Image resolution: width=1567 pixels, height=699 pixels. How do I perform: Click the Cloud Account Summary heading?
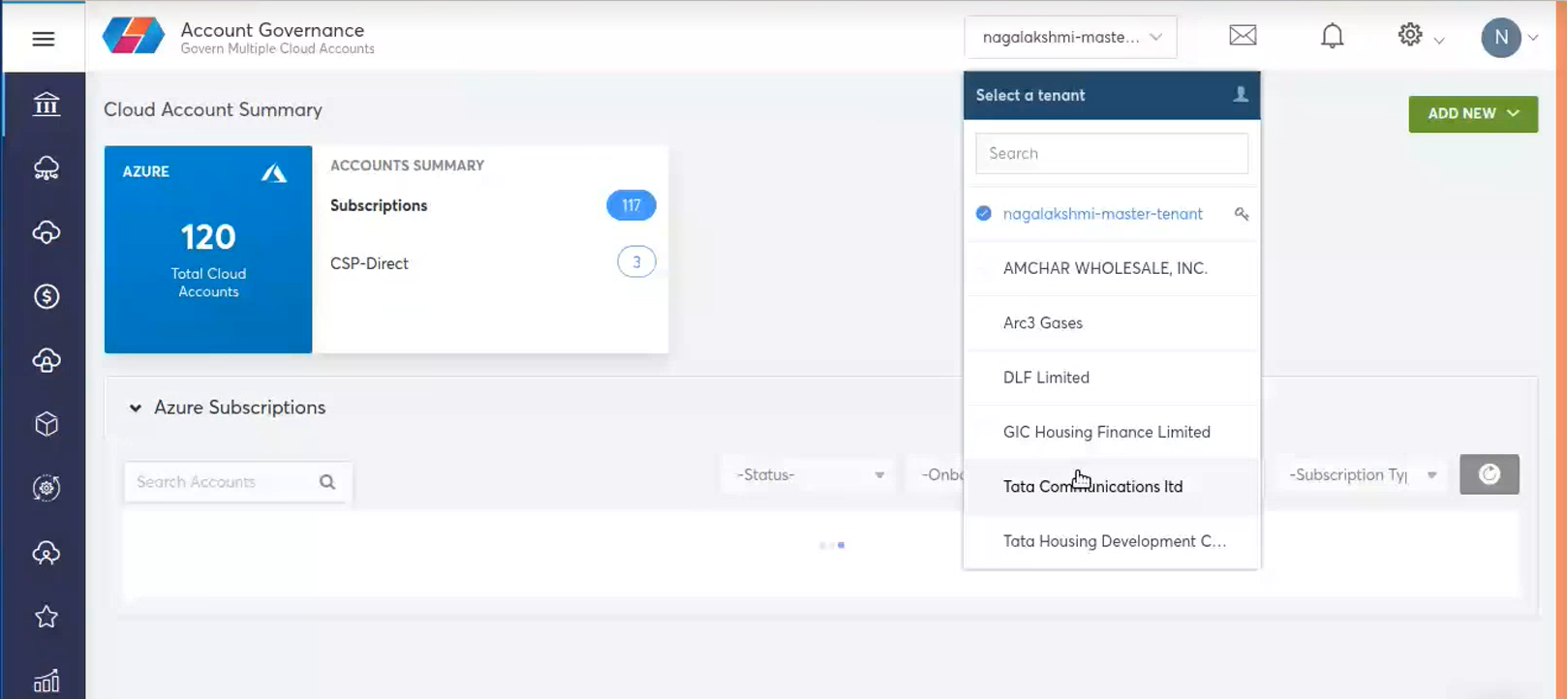[213, 109]
